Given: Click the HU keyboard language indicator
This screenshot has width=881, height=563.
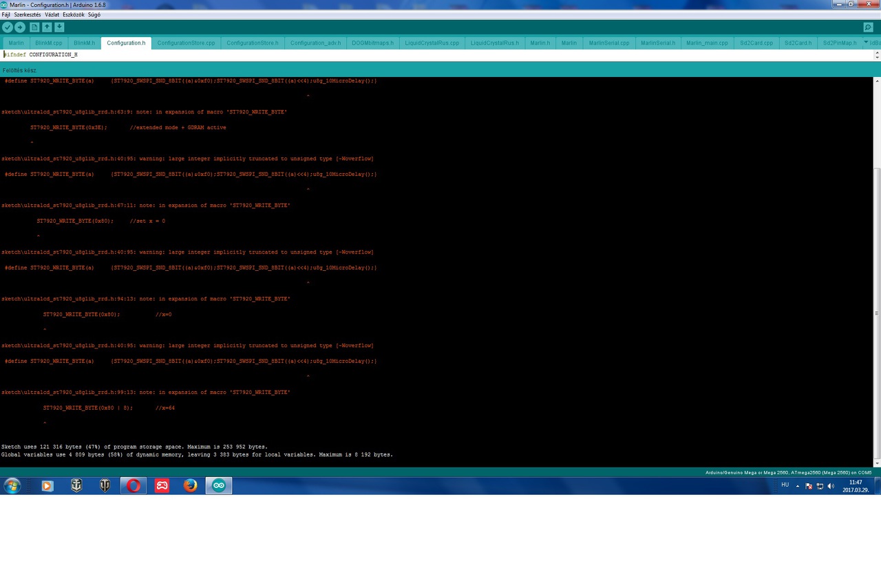Looking at the screenshot, I should tap(785, 485).
